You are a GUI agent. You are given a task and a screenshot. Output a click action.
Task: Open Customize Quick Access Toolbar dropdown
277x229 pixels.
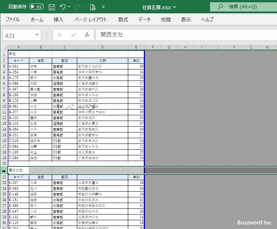(103, 7)
